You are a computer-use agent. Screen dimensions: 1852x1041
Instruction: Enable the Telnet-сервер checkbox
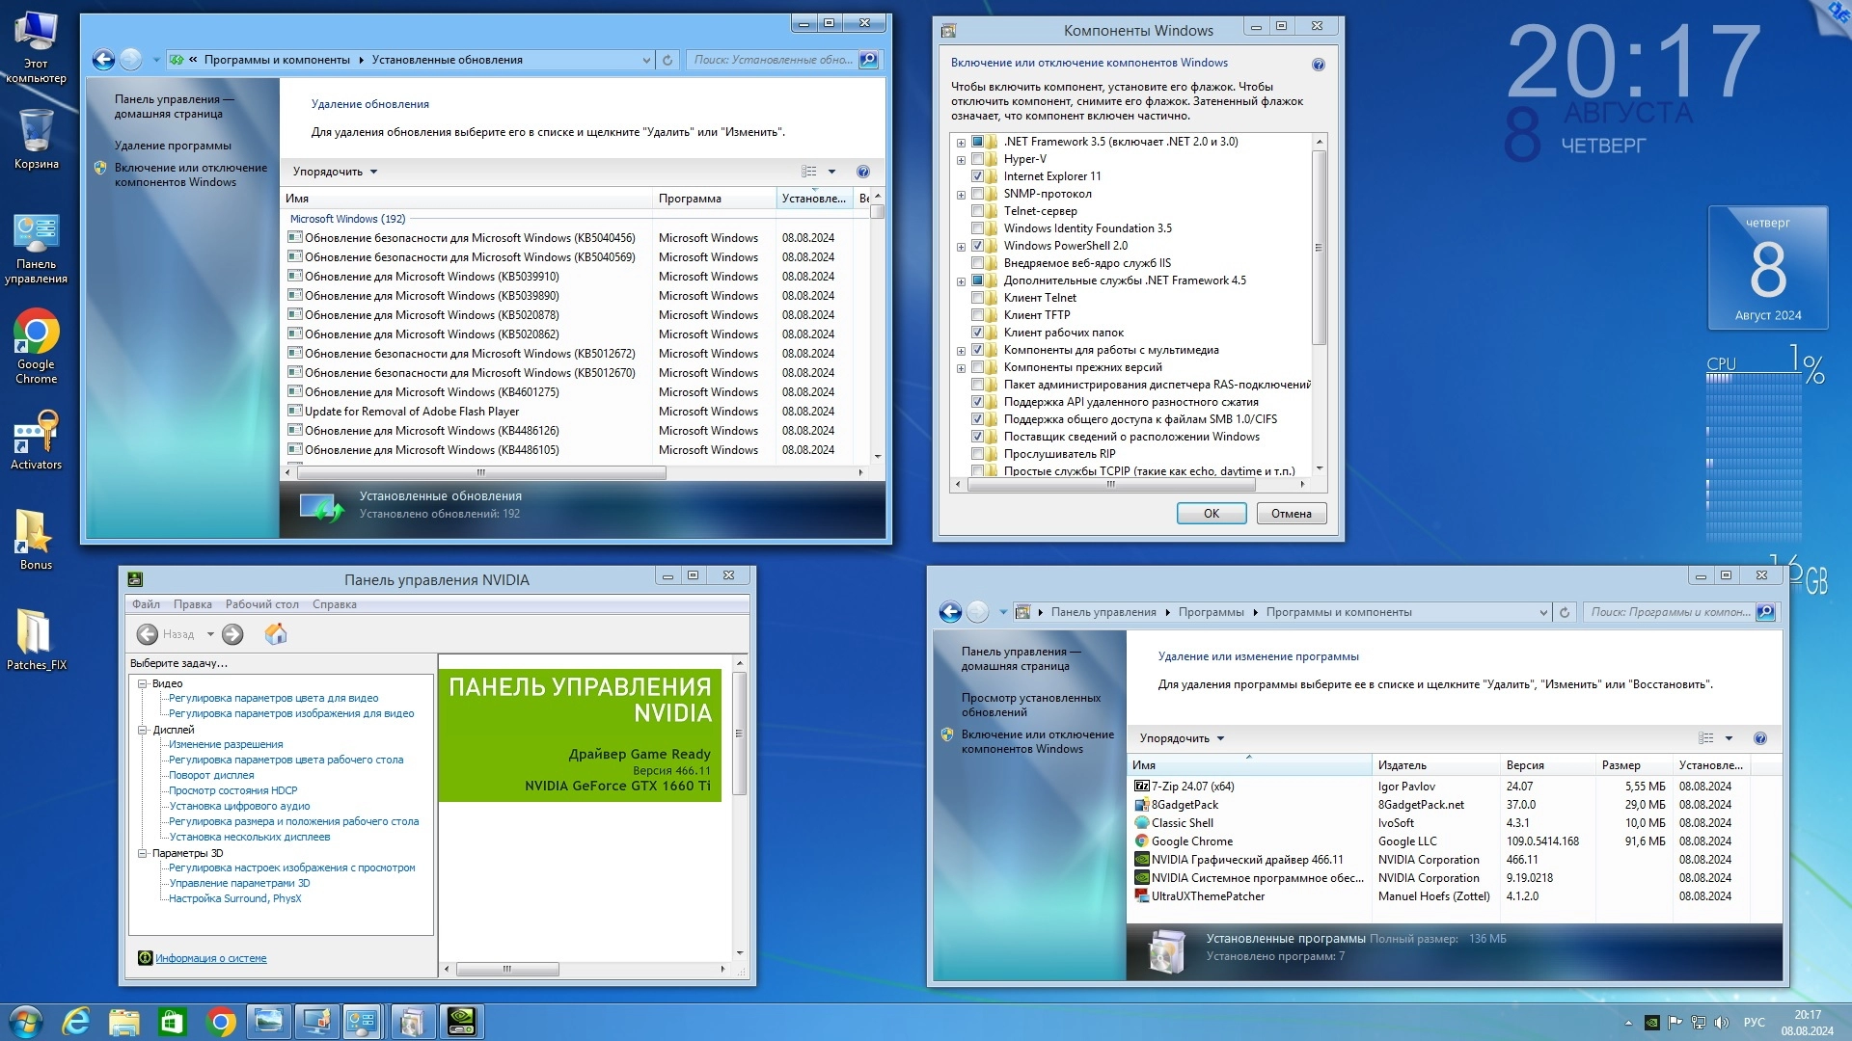click(x=977, y=211)
